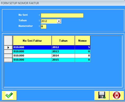
Task: Click Nomor value 0 in the 2013 row
Action: (x=83, y=52)
